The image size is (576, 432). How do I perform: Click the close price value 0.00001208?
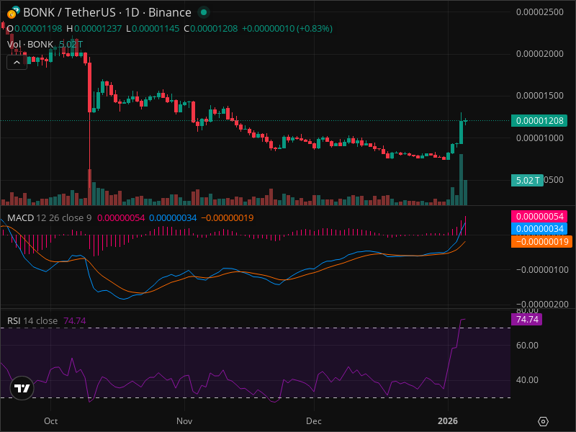tap(214, 29)
